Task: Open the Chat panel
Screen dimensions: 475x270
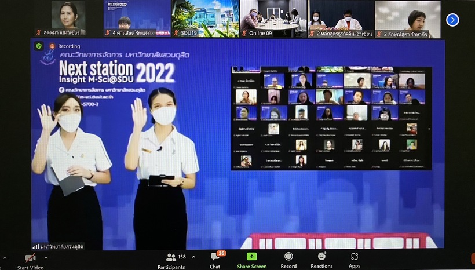Action: [x=215, y=261]
